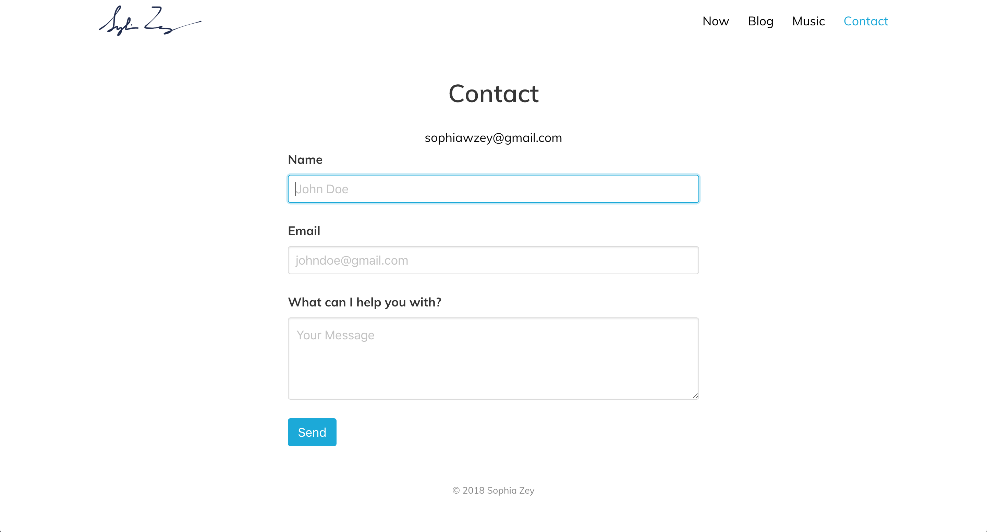Click the copyright symbol in the footer

pyautogui.click(x=456, y=490)
